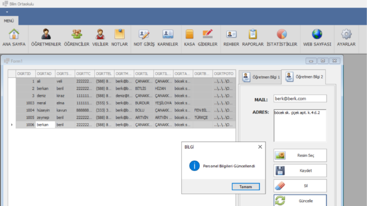Screen dimensions: 367x206
Task: Go to ANA SAYFA home
Action: pos(14,37)
